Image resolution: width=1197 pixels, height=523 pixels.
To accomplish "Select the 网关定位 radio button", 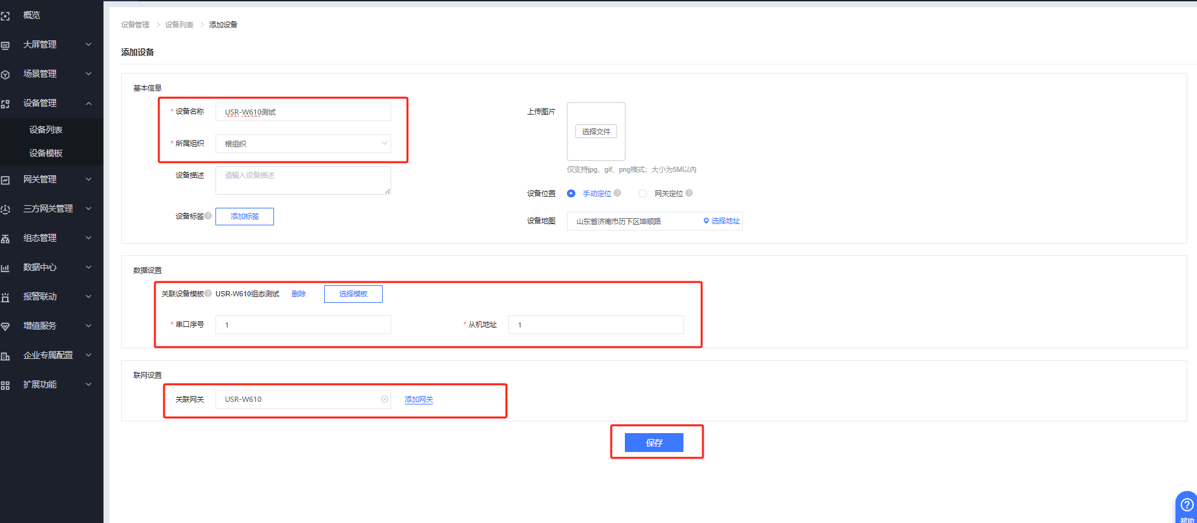I will point(642,193).
